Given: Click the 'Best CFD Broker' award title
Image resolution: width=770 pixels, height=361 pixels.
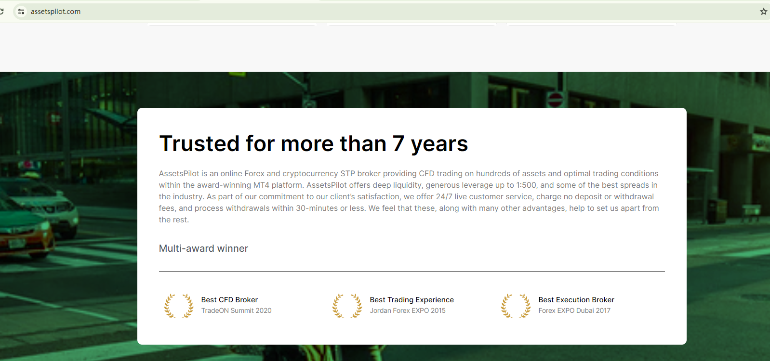Looking at the screenshot, I should (229, 300).
